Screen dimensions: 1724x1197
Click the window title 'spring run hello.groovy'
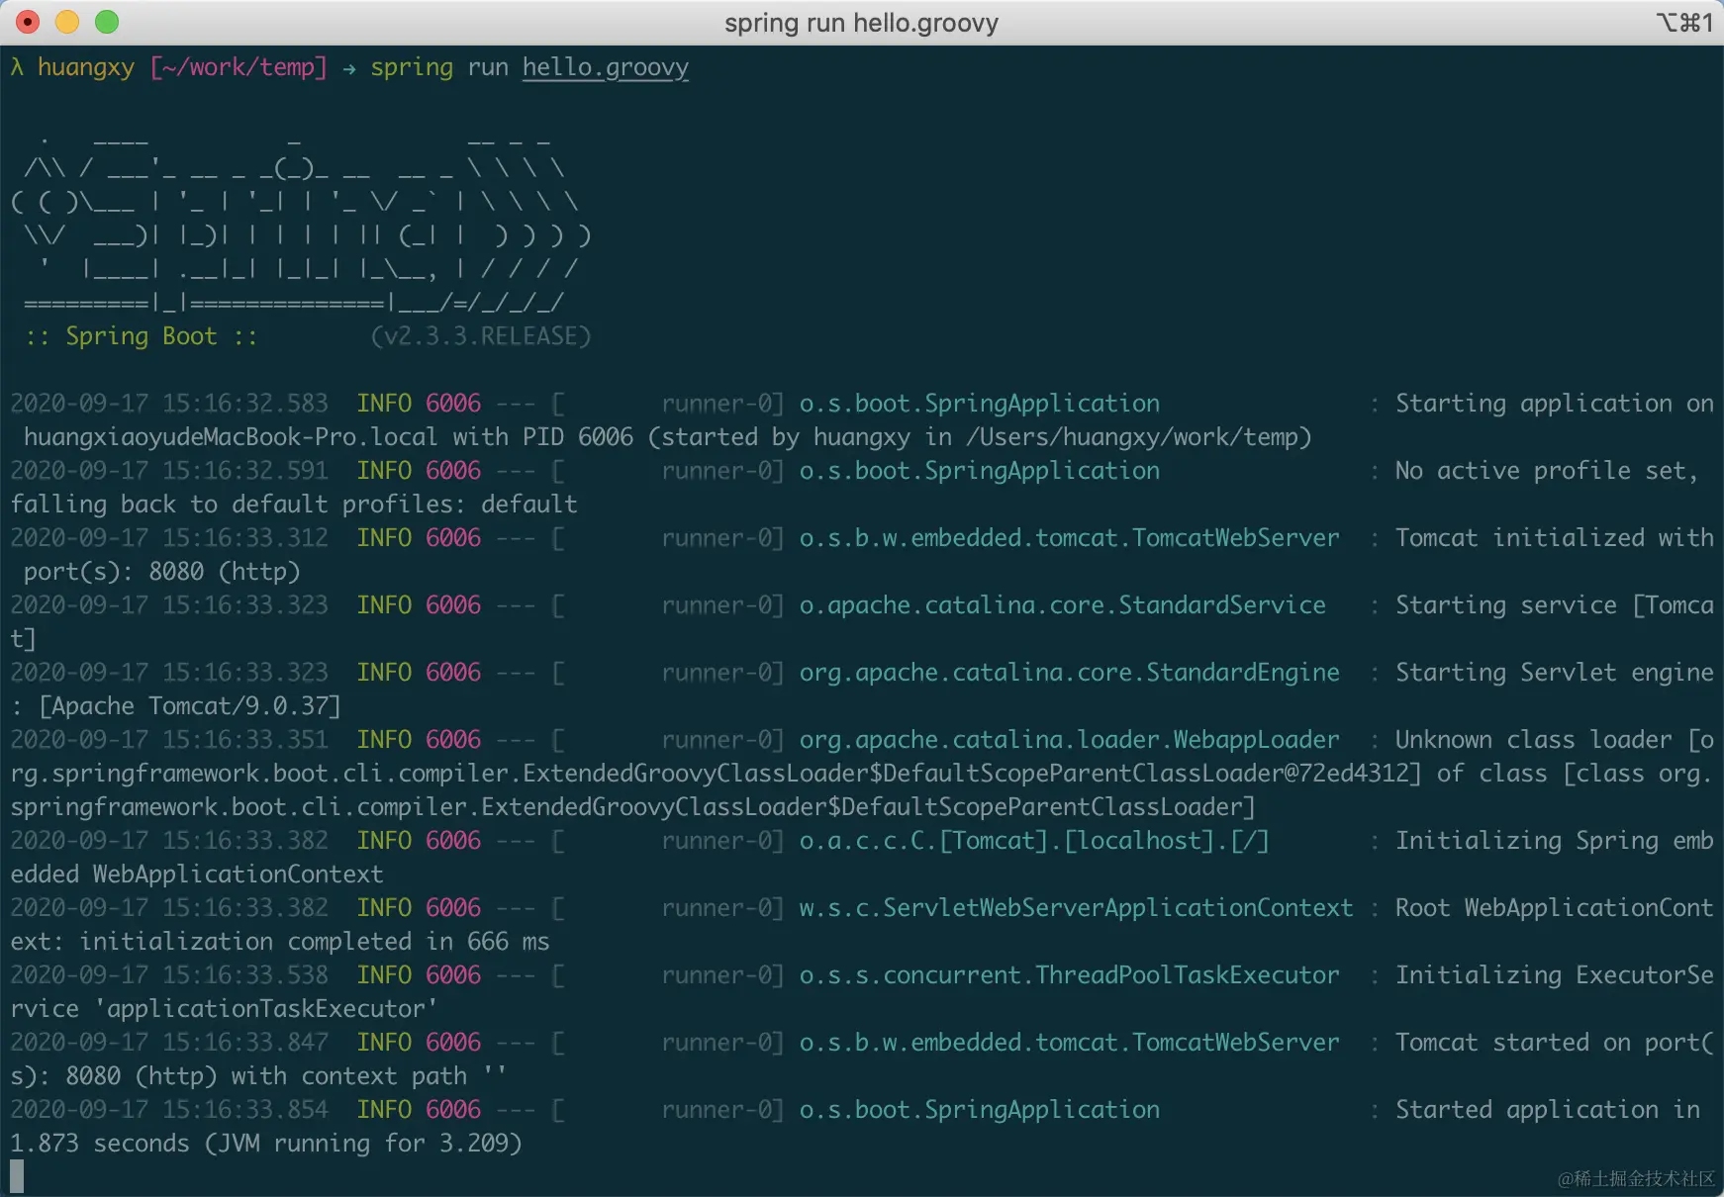(x=861, y=23)
